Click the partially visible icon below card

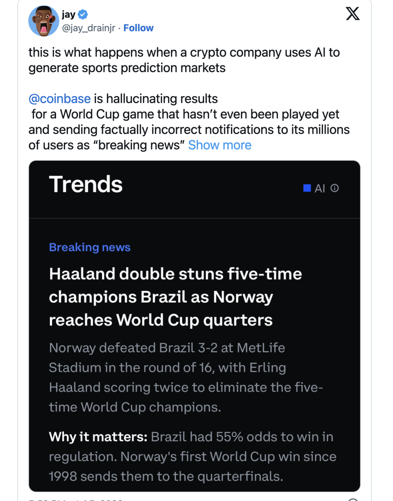pyautogui.click(x=353, y=499)
